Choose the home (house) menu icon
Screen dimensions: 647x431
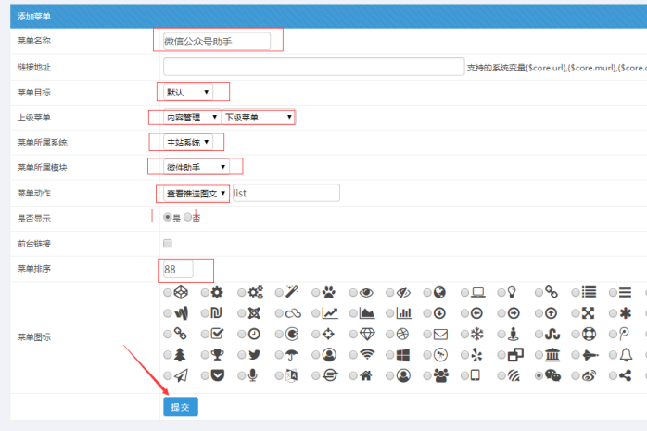(x=353, y=375)
